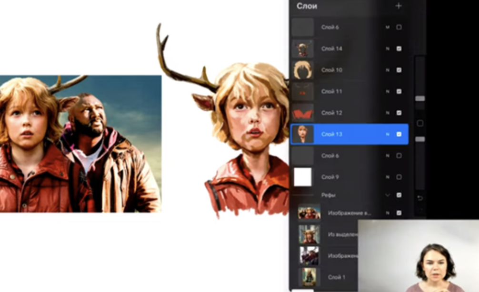The height and width of the screenshot is (292, 479).
Task: Tap the face thumbnail of Слой 13
Action: click(x=303, y=134)
